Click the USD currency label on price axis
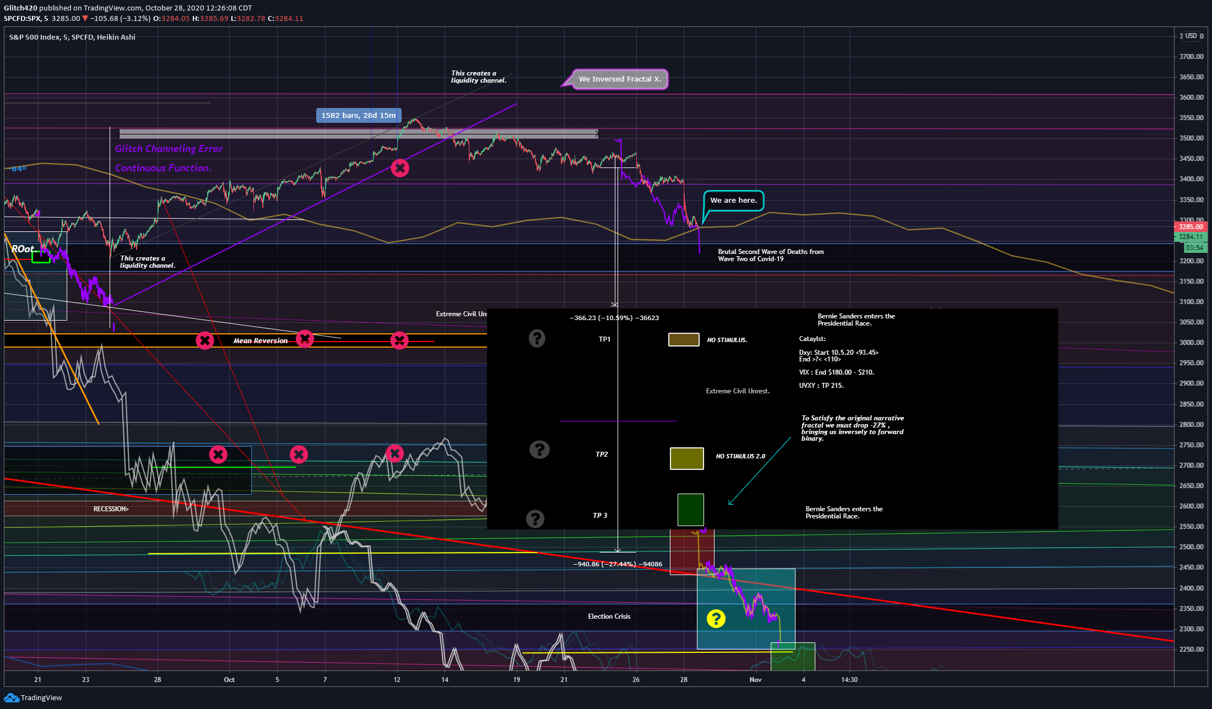1212x709 pixels. [1191, 36]
